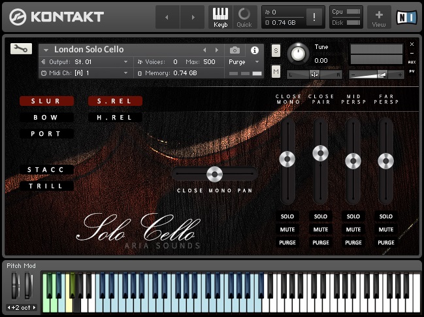The image size is (424, 317).
Task: Close the London Solo Cello instrument
Action: coord(412,44)
